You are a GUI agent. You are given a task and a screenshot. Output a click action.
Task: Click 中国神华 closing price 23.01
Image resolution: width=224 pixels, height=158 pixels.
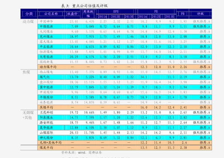coord(74,21)
